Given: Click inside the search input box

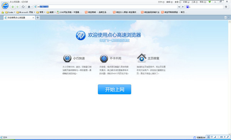Looking at the screenshot, I should click(207, 7).
